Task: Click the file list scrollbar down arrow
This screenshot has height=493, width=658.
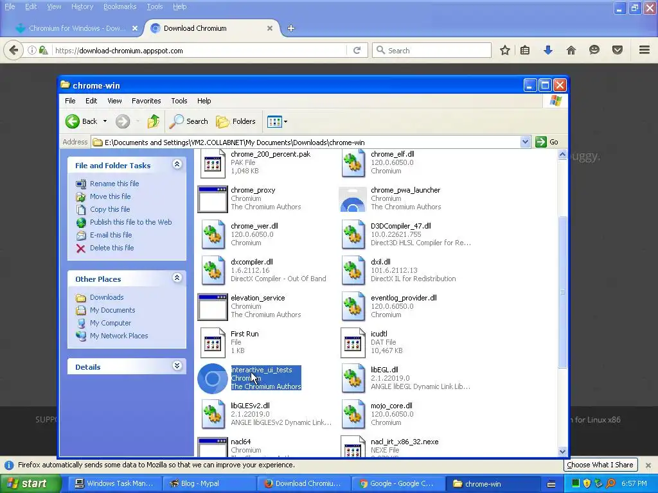Action: point(562,451)
